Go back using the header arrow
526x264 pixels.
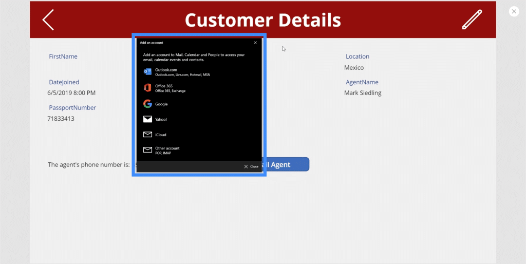tap(48, 20)
